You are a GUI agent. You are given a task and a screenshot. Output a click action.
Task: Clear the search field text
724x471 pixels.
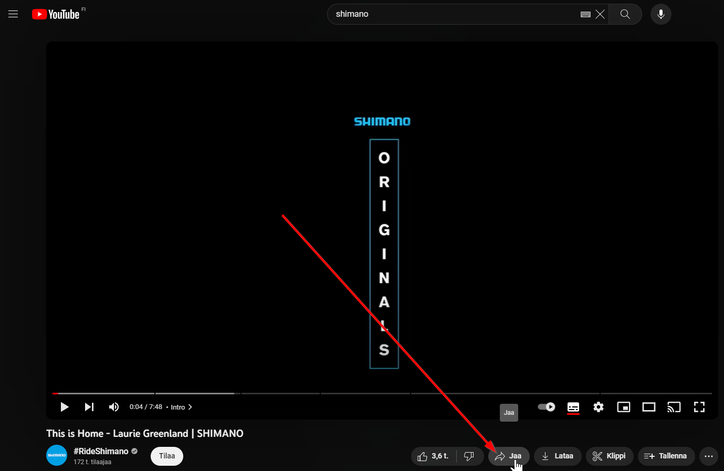point(600,14)
